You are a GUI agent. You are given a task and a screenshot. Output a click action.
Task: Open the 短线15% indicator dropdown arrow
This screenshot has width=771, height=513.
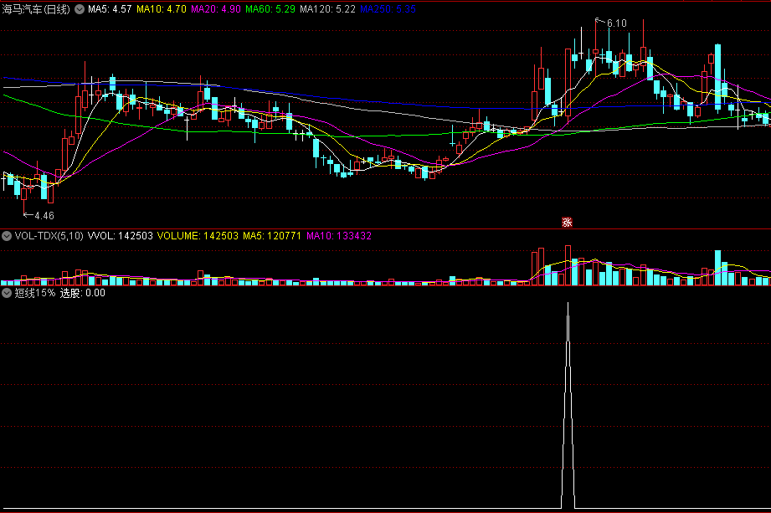click(7, 294)
